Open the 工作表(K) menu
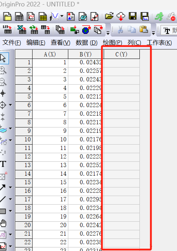This screenshot has height=251, width=177. coord(159,43)
